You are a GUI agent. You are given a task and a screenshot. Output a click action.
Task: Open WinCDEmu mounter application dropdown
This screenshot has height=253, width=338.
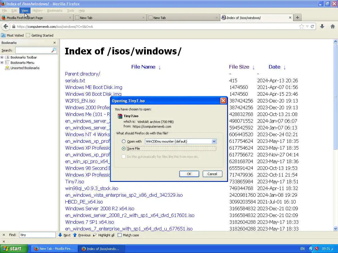[214, 141]
